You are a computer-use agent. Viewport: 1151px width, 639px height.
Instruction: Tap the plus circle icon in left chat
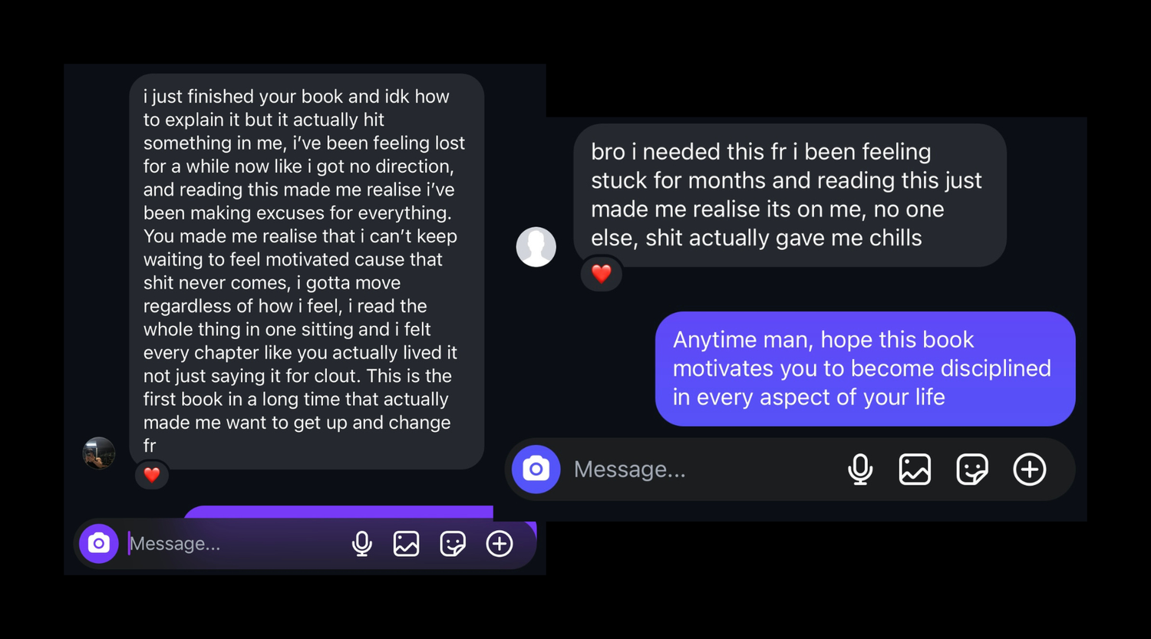500,544
